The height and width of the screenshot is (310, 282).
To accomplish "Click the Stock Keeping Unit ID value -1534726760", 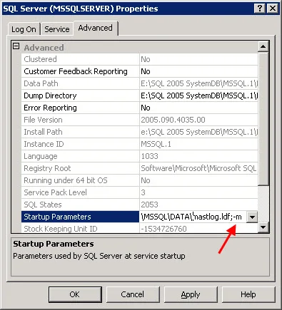I will pyautogui.click(x=198, y=228).
